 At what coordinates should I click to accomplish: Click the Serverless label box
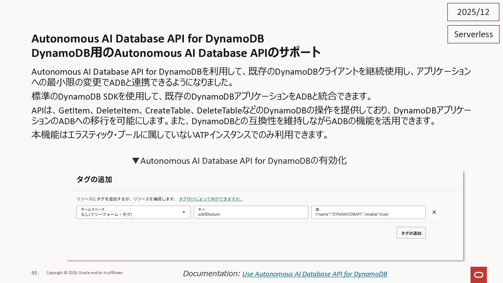[x=473, y=34]
